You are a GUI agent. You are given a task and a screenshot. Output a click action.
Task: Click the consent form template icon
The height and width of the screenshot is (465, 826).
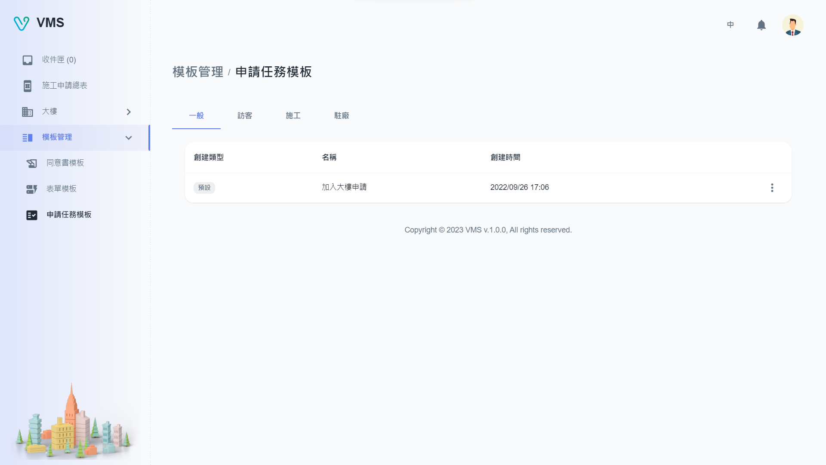click(x=32, y=164)
